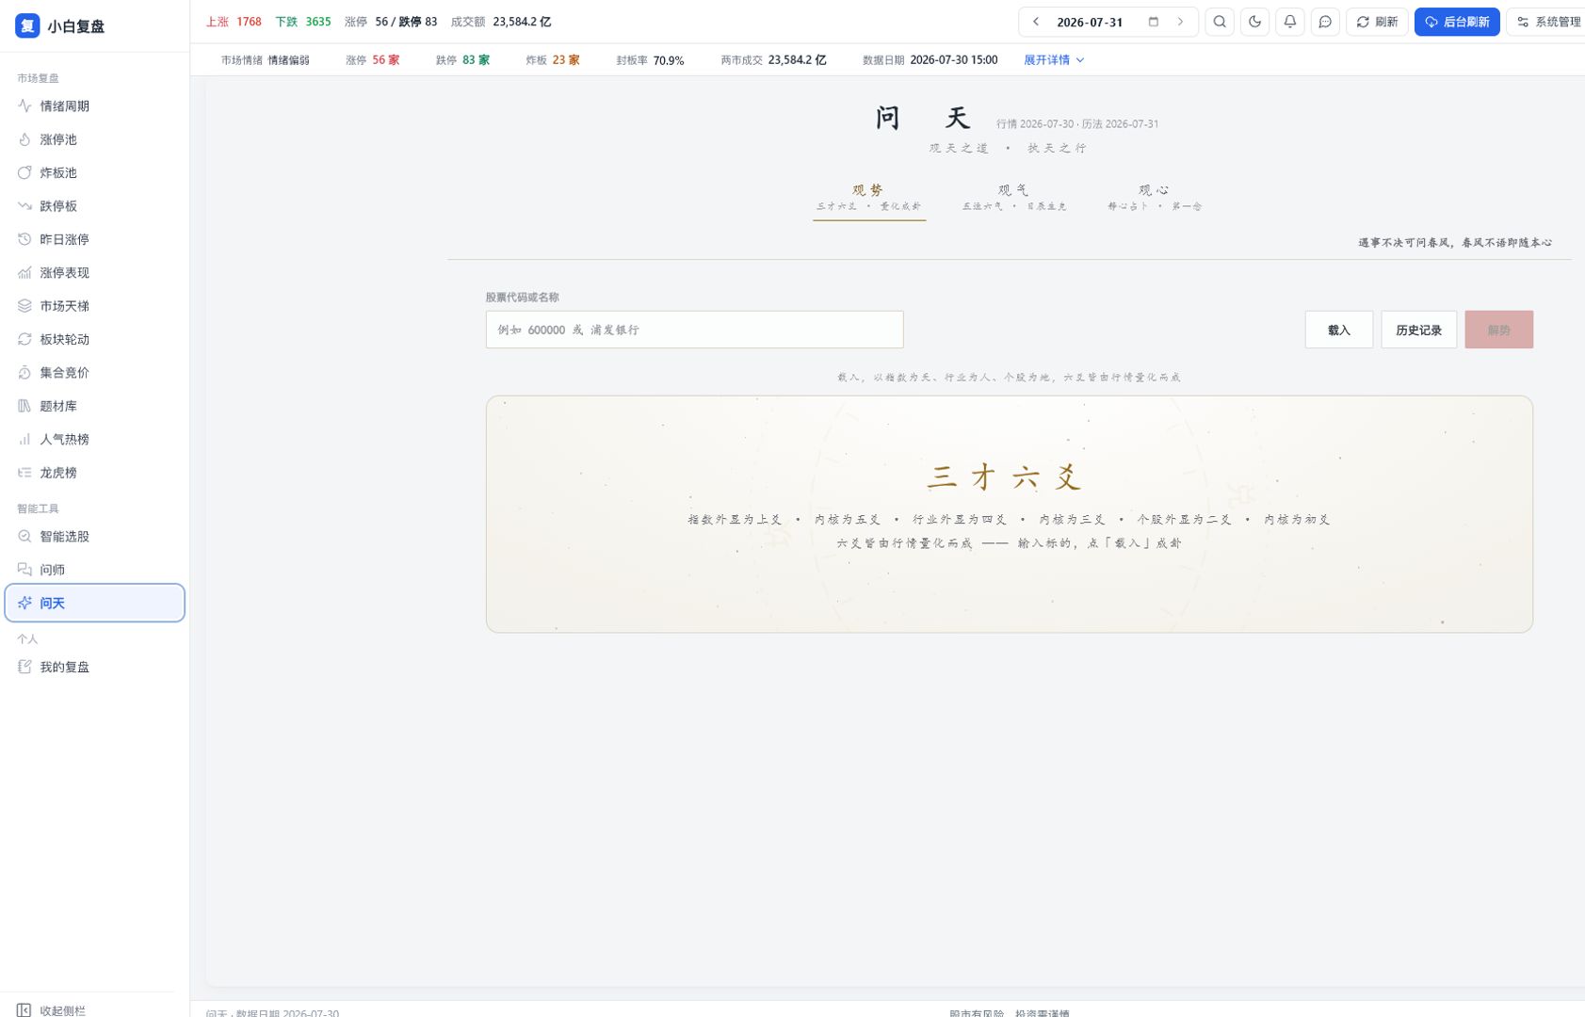Go to previous date arrow

point(1036,22)
